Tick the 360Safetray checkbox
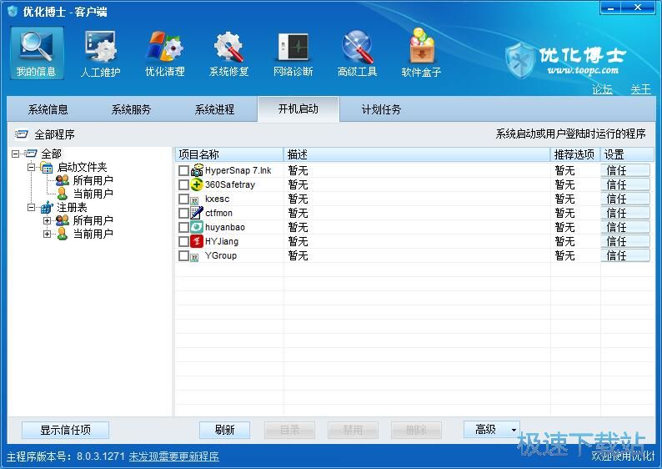Image resolution: width=662 pixels, height=469 pixels. coord(183,184)
